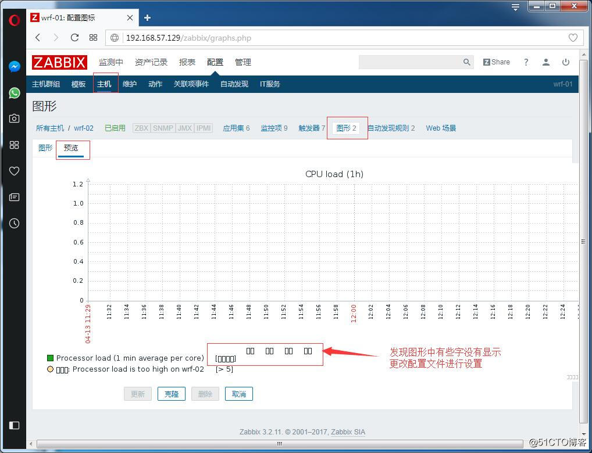The height and width of the screenshot is (453, 592).
Task: Click the snapshot camera sidebar icon
Action: [x=14, y=118]
